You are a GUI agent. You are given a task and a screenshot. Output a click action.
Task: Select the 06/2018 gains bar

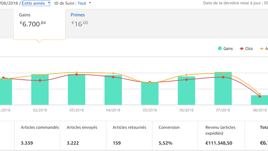point(186,91)
